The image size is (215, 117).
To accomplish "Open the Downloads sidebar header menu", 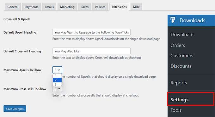I will (x=191, y=20).
